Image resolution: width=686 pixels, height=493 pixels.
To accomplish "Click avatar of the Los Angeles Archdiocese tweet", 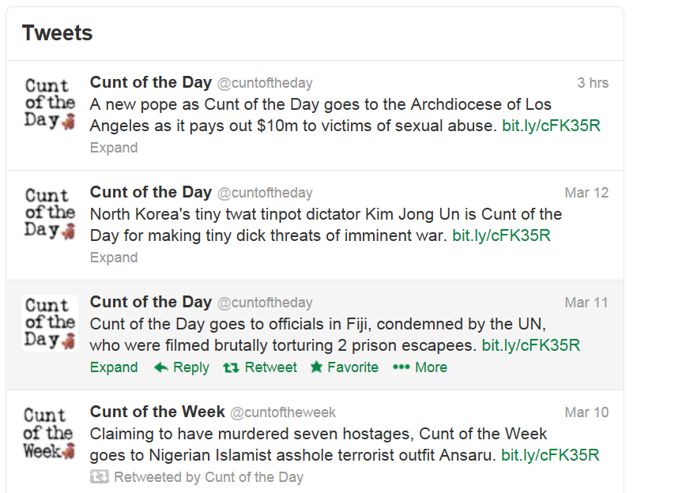I will pyautogui.click(x=50, y=103).
